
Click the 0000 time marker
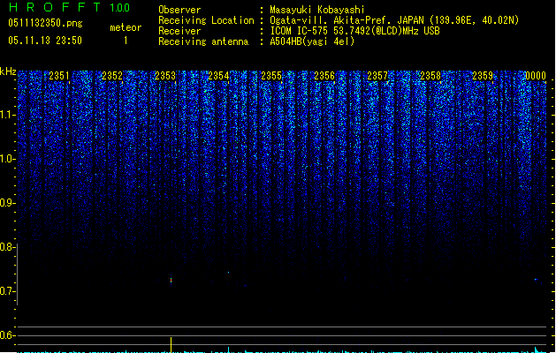536,76
